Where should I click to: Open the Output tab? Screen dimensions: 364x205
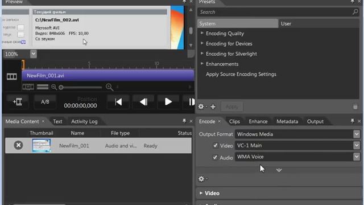(x=315, y=121)
